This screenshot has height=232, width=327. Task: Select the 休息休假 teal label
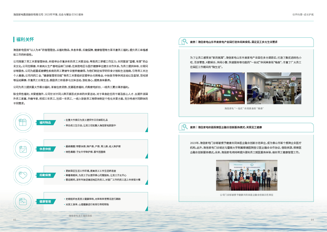[x=45, y=149]
